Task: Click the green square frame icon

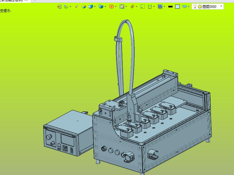Action: (x=143, y=6)
